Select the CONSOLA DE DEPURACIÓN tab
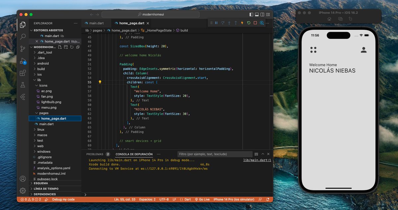Image resolution: width=398 pixels, height=210 pixels. click(134, 154)
